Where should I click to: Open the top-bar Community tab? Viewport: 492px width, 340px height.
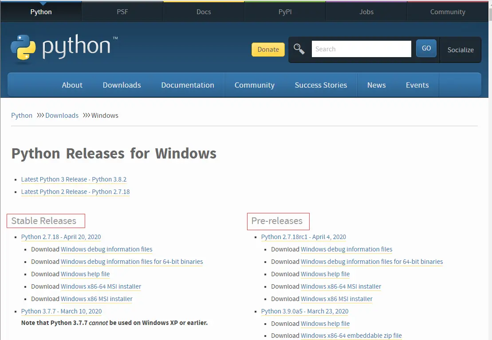448,12
